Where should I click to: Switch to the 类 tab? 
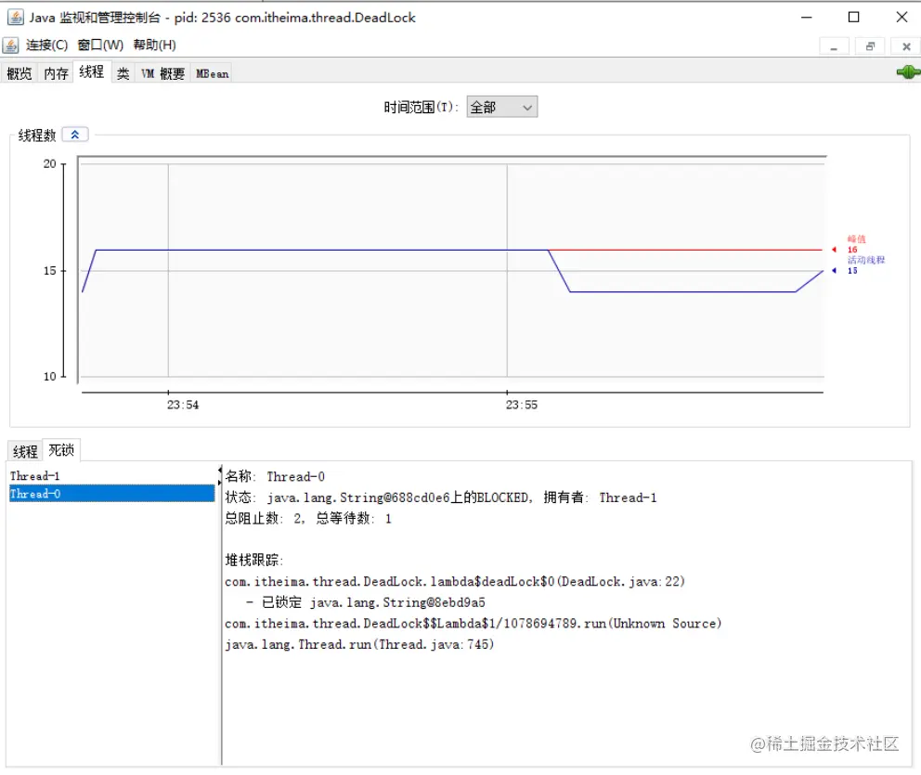click(123, 73)
